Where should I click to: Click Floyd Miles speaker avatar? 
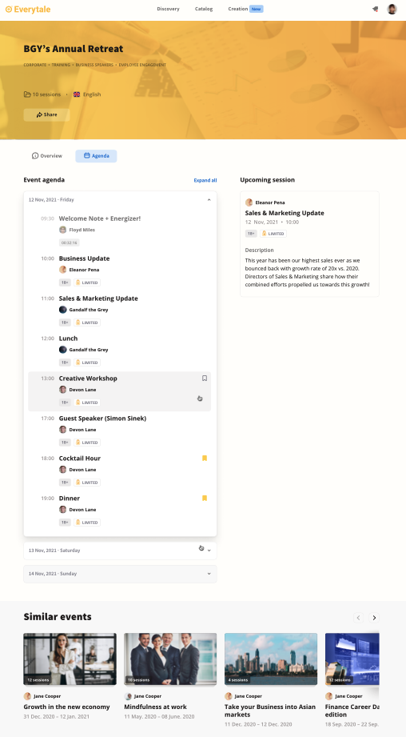tap(62, 230)
